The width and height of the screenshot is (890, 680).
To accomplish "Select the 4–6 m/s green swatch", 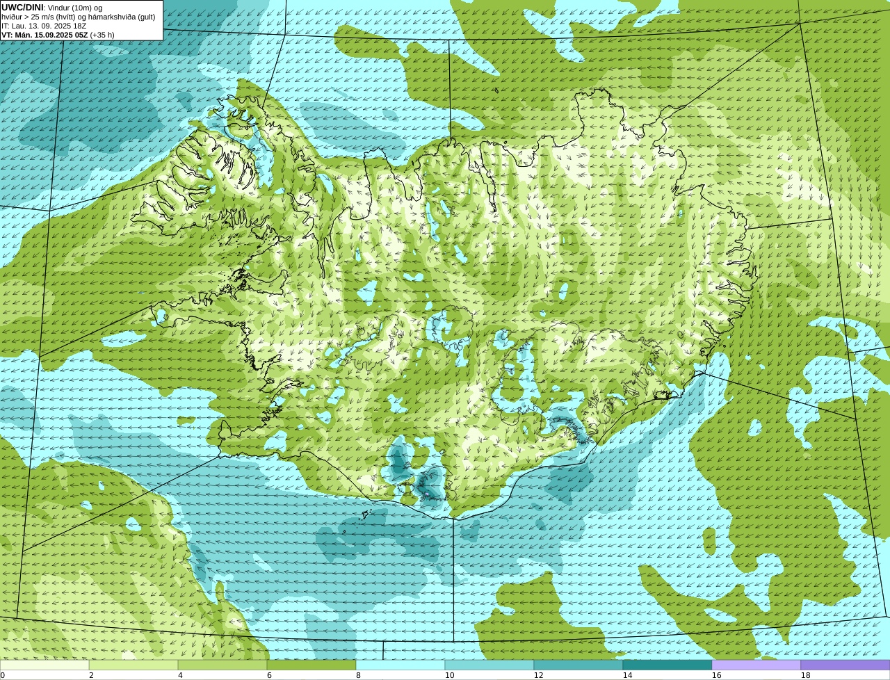I will [x=222, y=665].
